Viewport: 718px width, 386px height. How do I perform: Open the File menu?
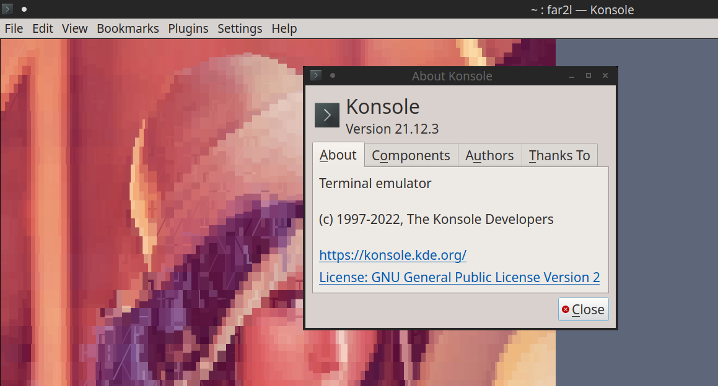tap(14, 28)
